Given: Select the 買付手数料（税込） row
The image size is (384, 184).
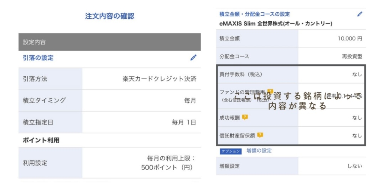Looking at the screenshot, I should (291, 74).
